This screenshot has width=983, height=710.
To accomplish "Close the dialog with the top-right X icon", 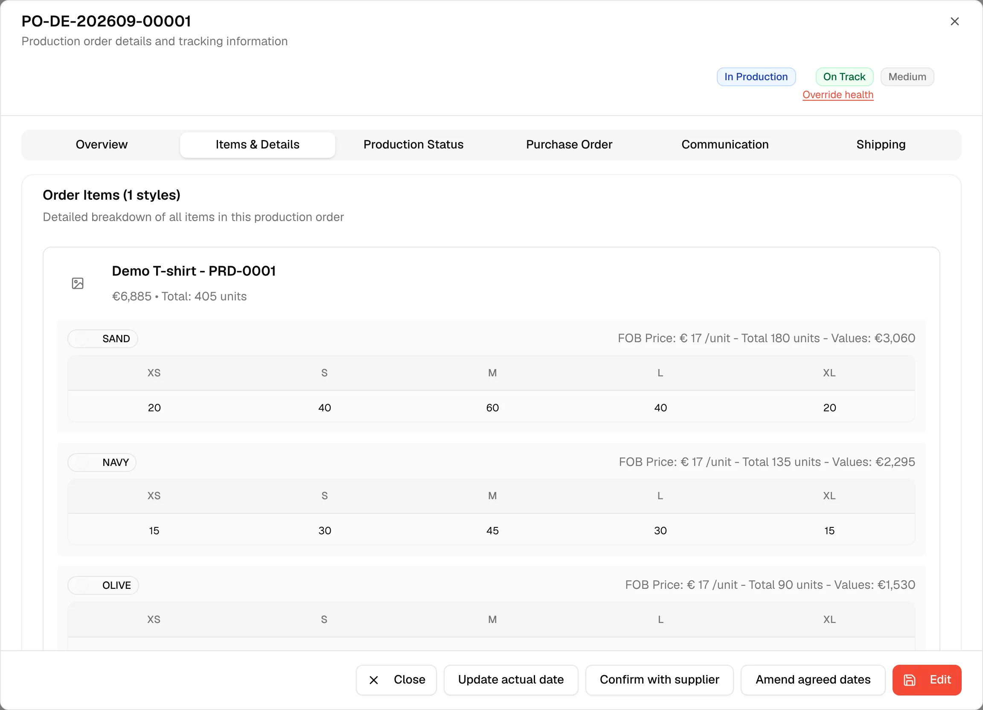I will 954,21.
